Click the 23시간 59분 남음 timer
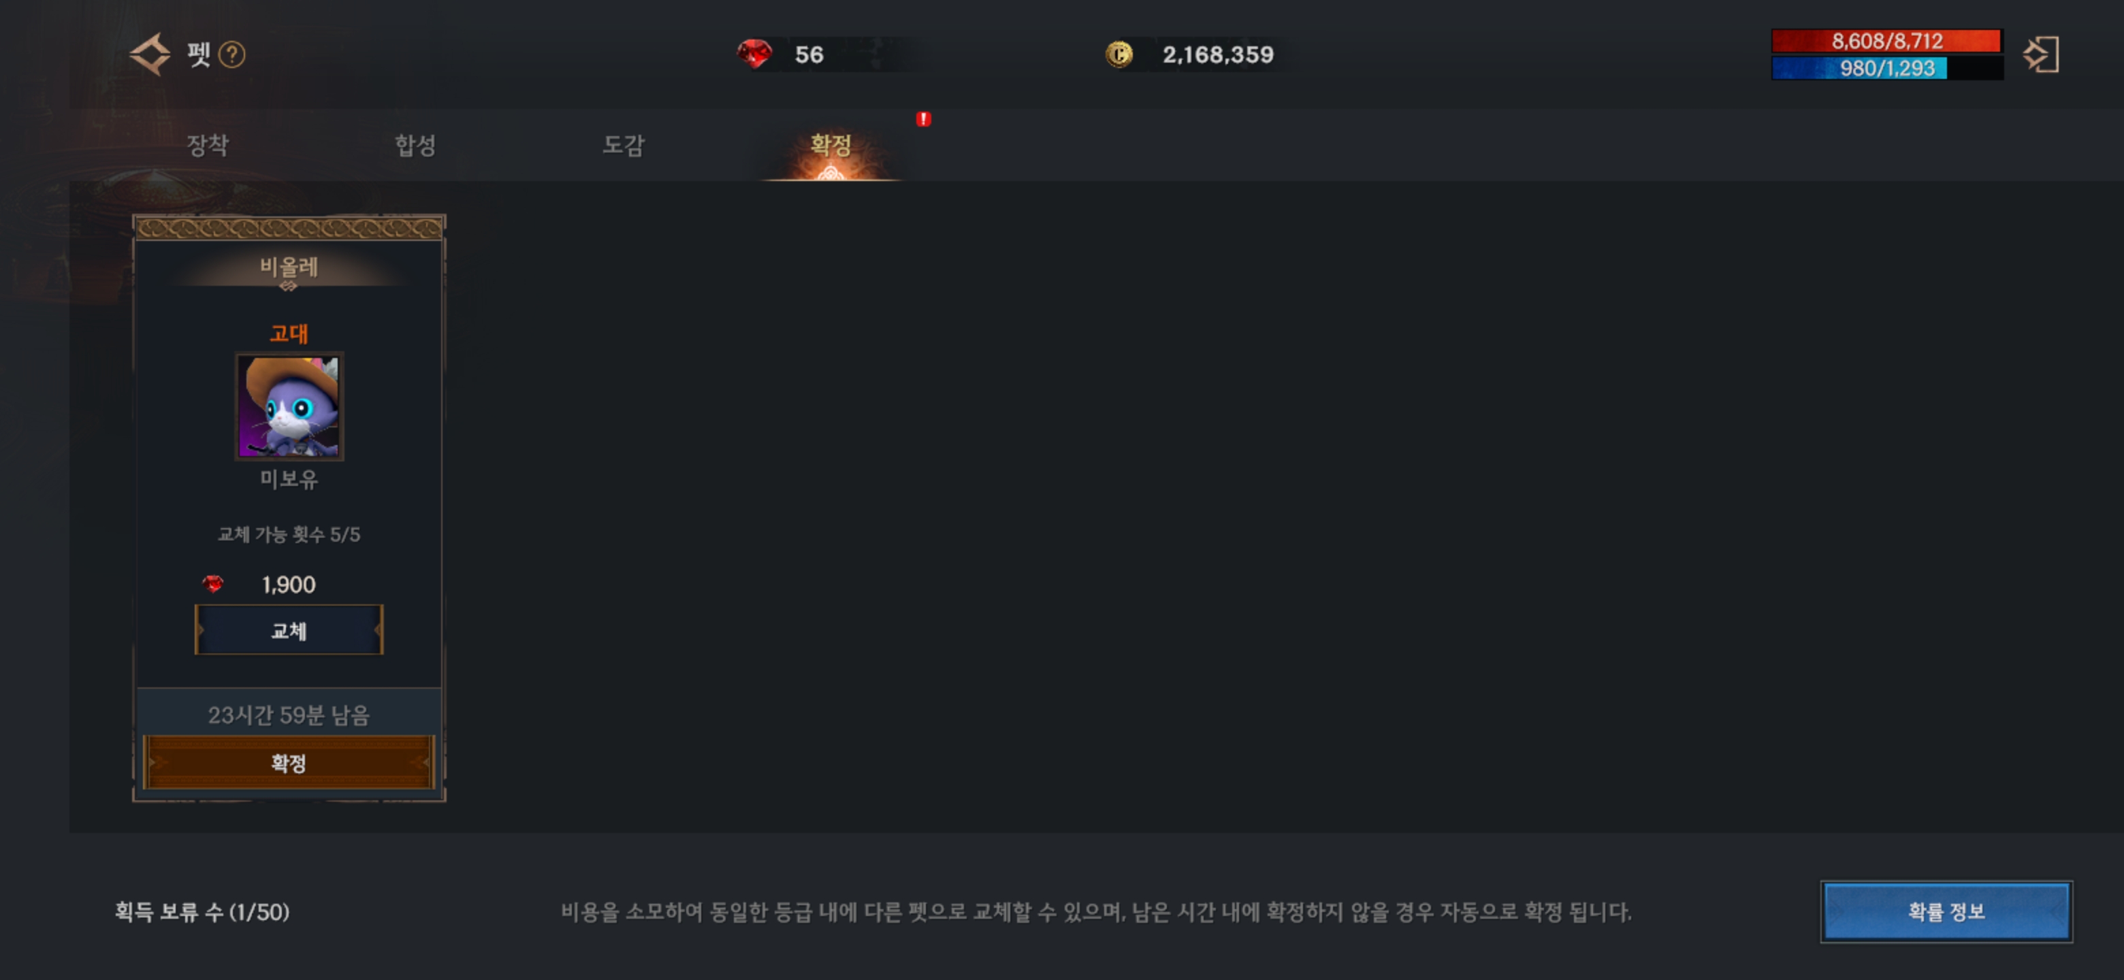This screenshot has width=2124, height=980. (289, 715)
